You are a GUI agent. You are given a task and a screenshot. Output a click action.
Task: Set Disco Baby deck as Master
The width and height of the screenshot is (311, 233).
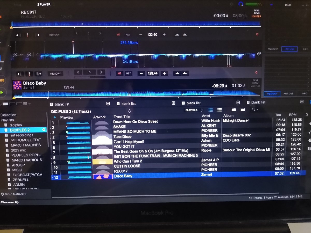click(x=255, y=86)
